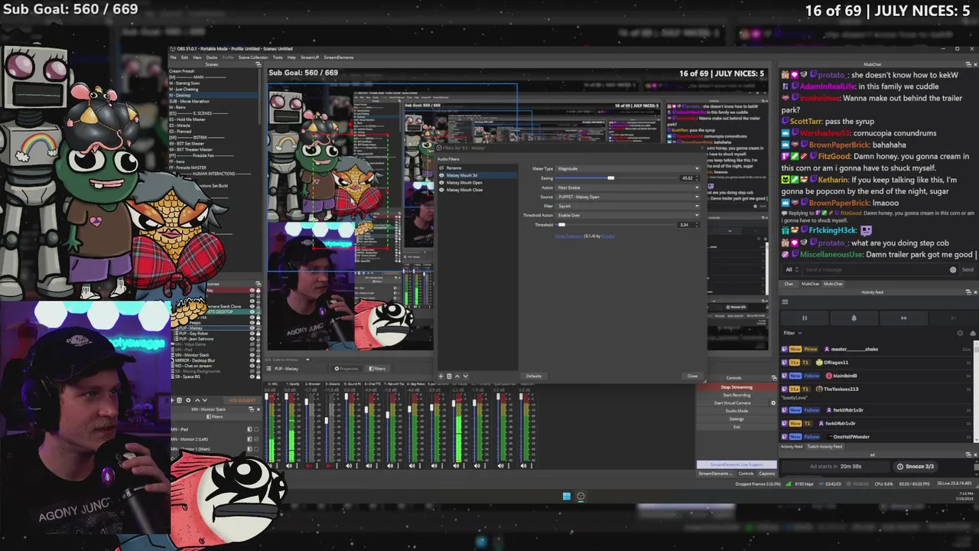Open the Source PUPPET - Maizey Open dropdown

point(627,197)
